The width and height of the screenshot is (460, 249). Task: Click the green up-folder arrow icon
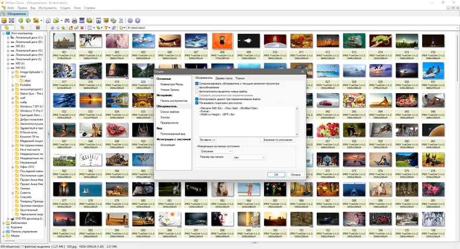pyautogui.click(x=63, y=28)
